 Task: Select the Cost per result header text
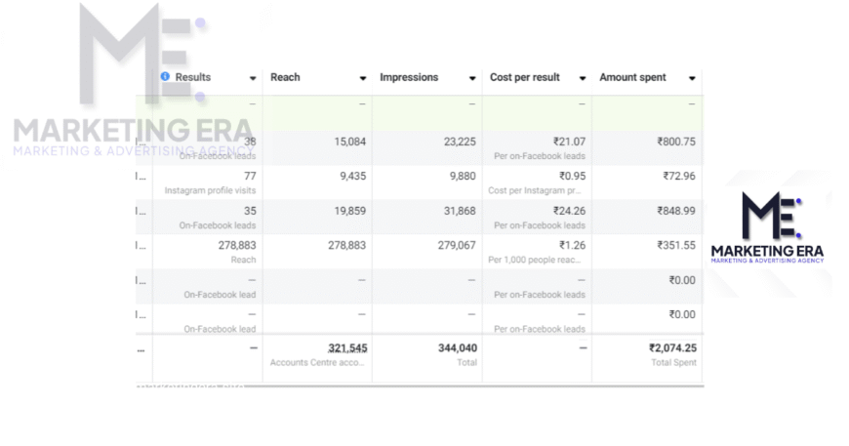[525, 77]
